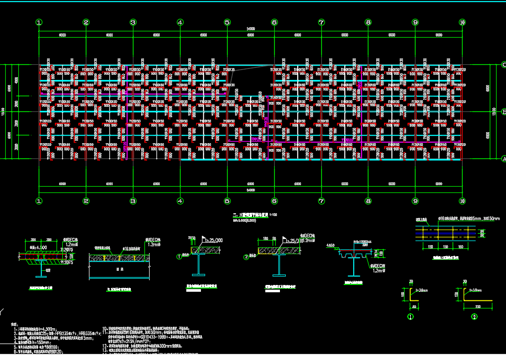This screenshot has width=506, height=355.
Task: Select the t=3.0mm note on angle profile 2
Action: [x=475, y=291]
